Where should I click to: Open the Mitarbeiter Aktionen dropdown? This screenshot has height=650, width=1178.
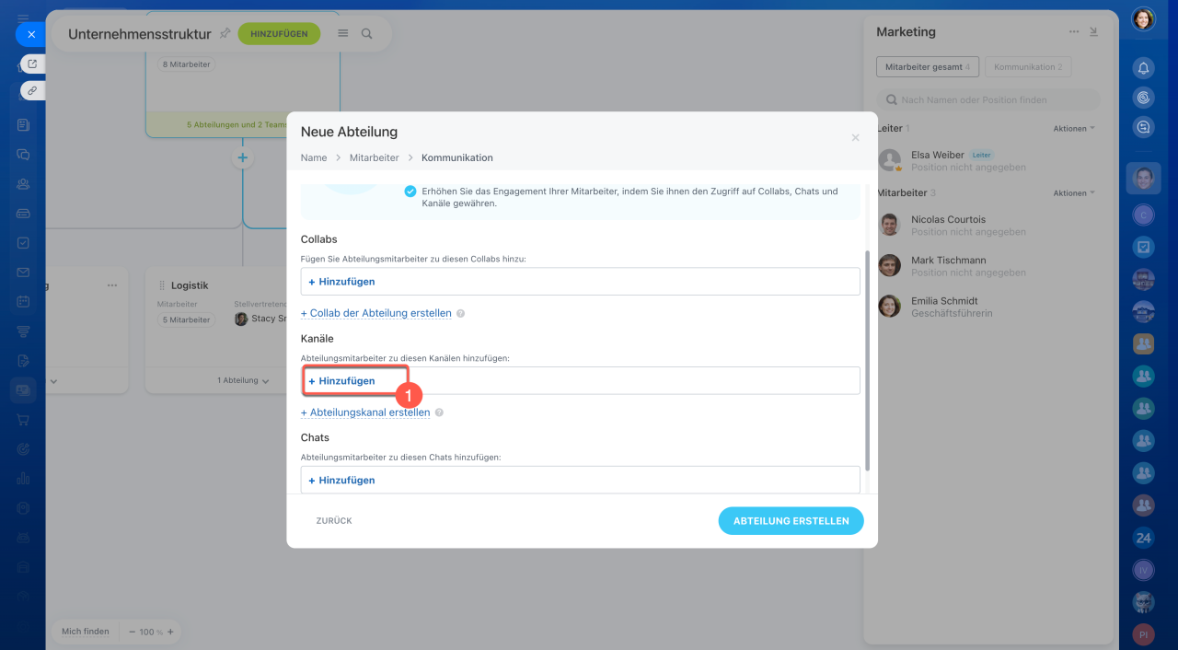click(x=1074, y=193)
